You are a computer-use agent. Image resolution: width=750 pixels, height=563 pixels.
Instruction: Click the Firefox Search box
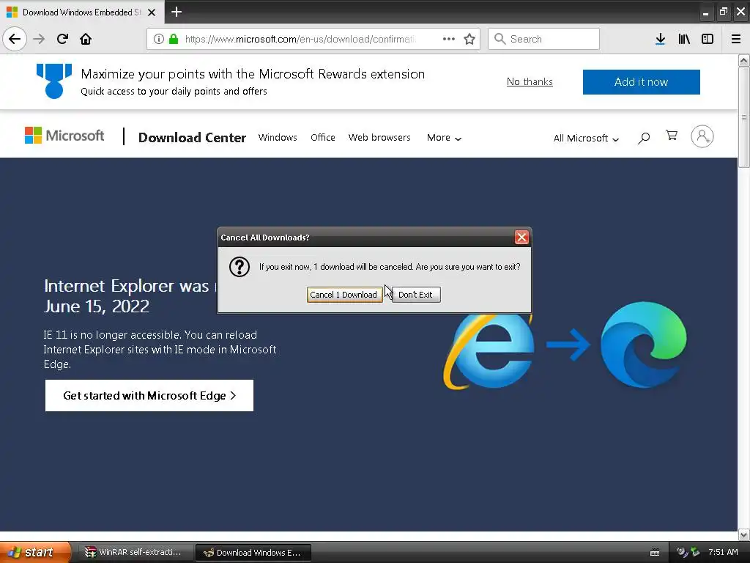544,39
